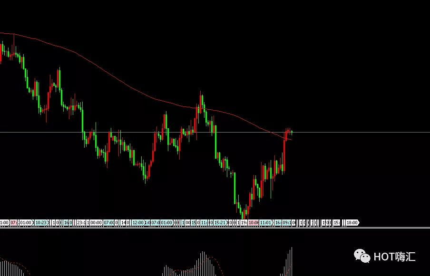Click the pink 07: marker at timeline start

coord(14,222)
